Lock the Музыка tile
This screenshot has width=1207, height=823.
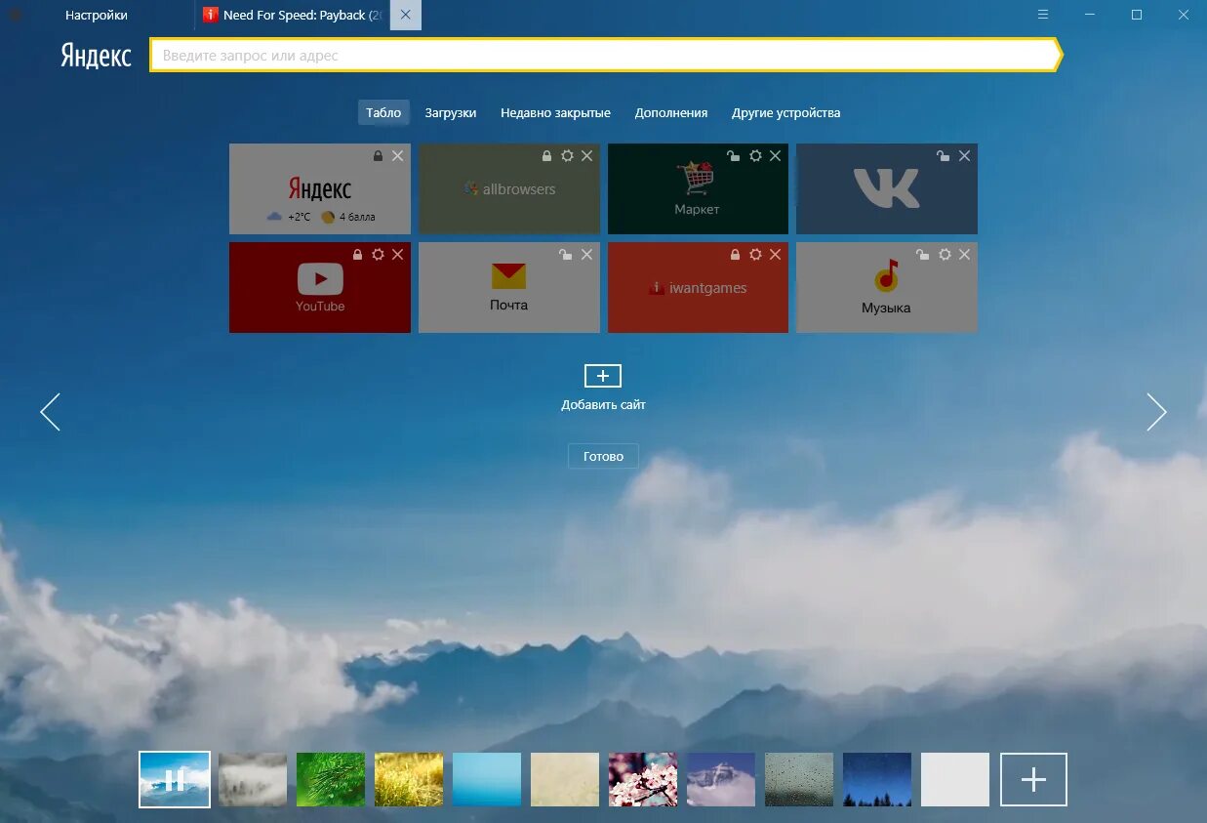[923, 254]
